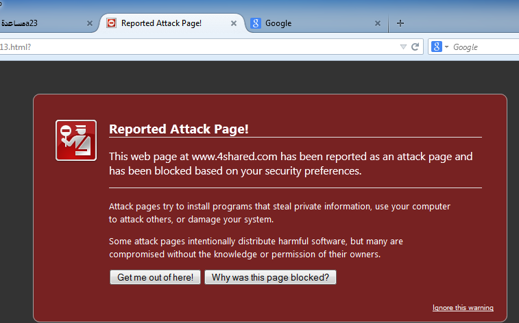Follow the Ignore this warning link

coord(463,307)
